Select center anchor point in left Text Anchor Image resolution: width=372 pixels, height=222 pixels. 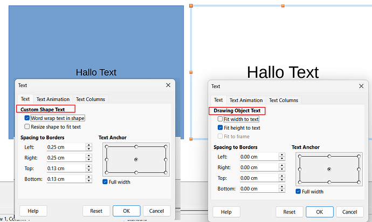[136, 159]
